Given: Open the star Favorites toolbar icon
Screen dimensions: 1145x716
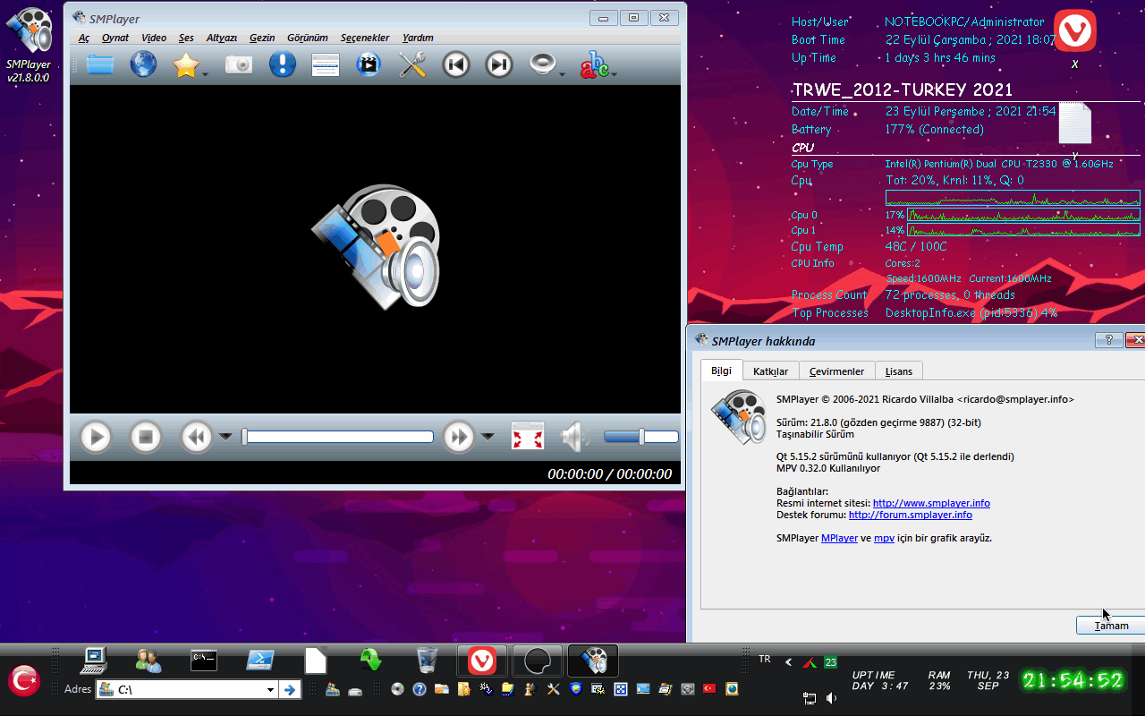Looking at the screenshot, I should click(185, 64).
